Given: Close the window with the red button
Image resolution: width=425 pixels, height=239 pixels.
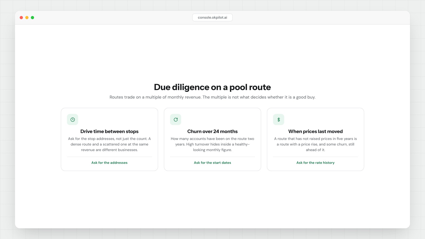Looking at the screenshot, I should point(21,18).
